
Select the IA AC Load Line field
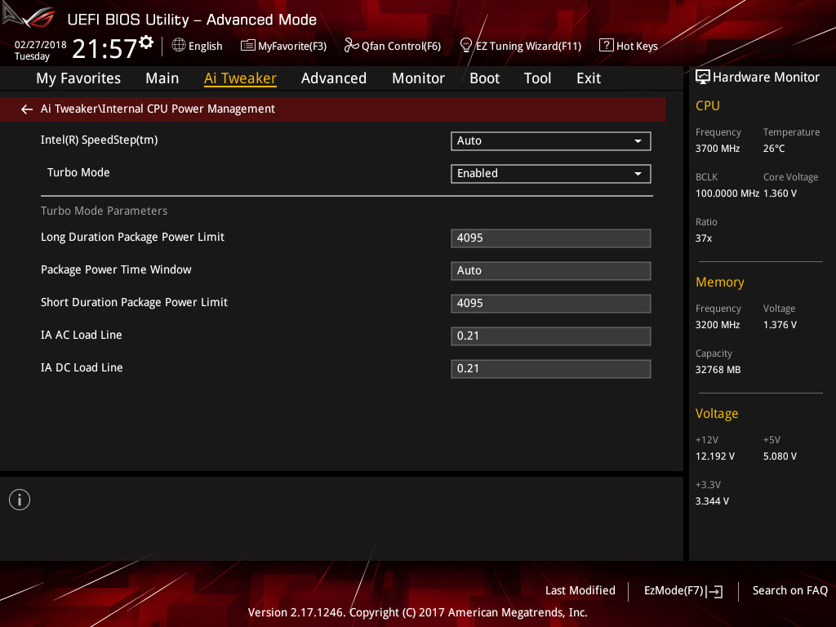point(551,336)
